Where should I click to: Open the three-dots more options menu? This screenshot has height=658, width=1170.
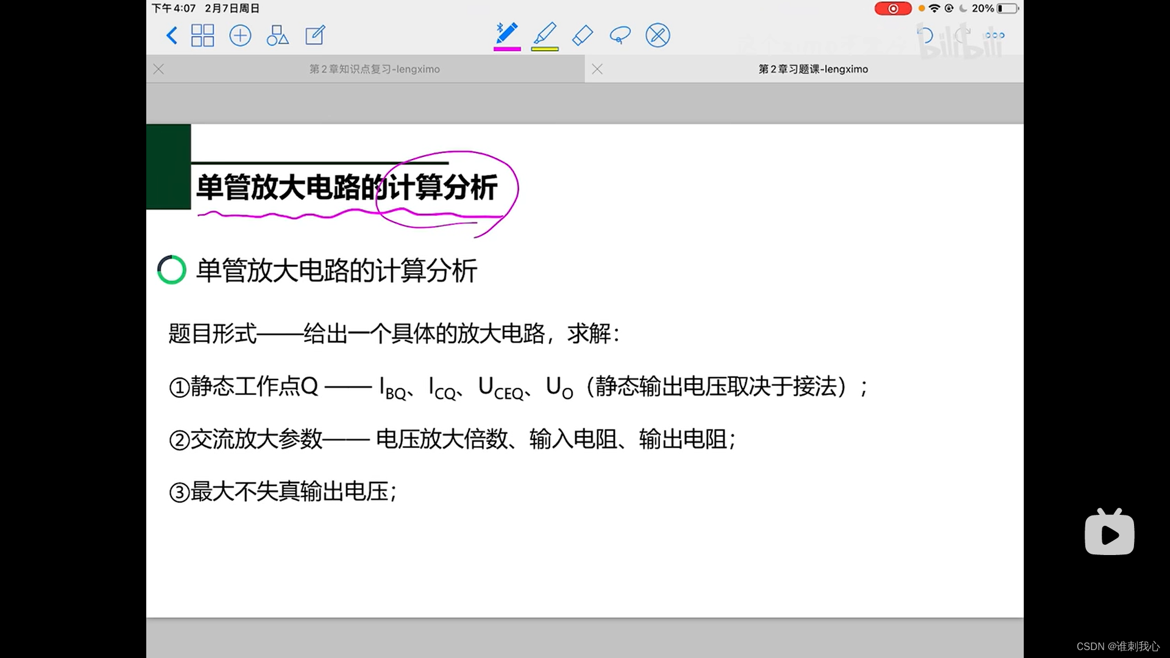coord(994,35)
